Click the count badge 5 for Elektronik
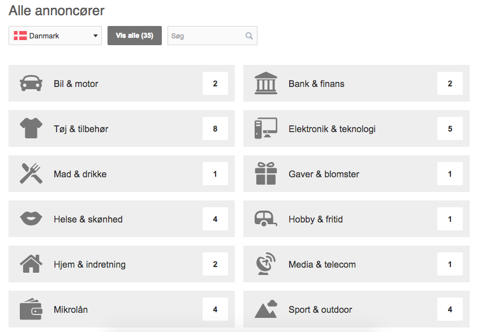This screenshot has height=332, width=477. click(450, 129)
